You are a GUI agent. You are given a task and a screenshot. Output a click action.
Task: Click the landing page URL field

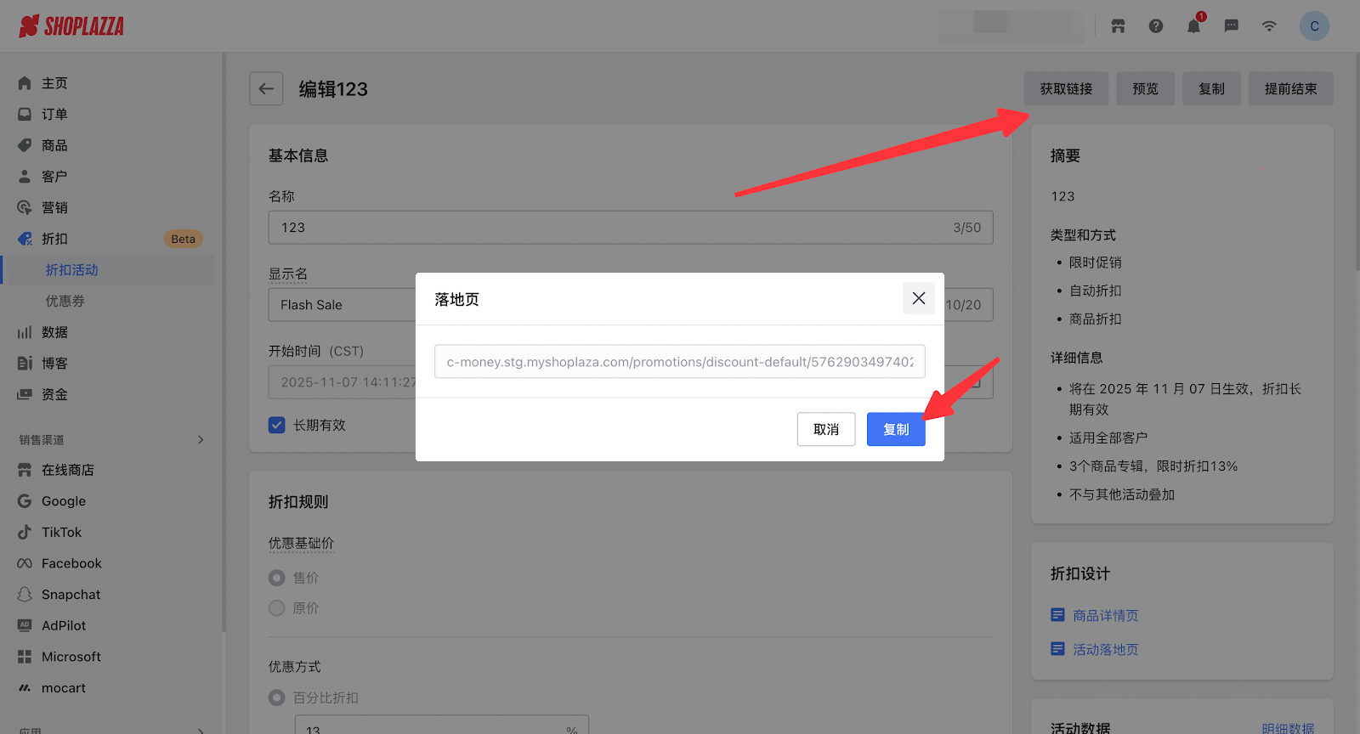pos(679,362)
